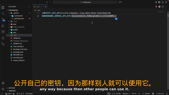The width and height of the screenshot is (169, 95).
Task: Close the .env editor tab
Action: (46, 7)
